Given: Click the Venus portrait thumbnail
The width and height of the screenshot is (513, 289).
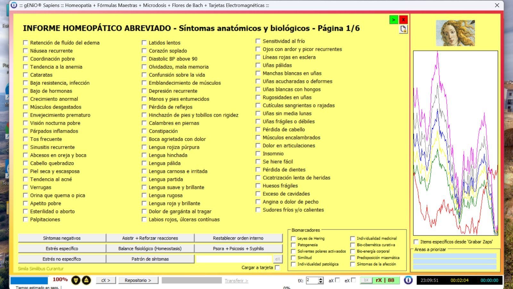Looking at the screenshot, I should [x=455, y=33].
